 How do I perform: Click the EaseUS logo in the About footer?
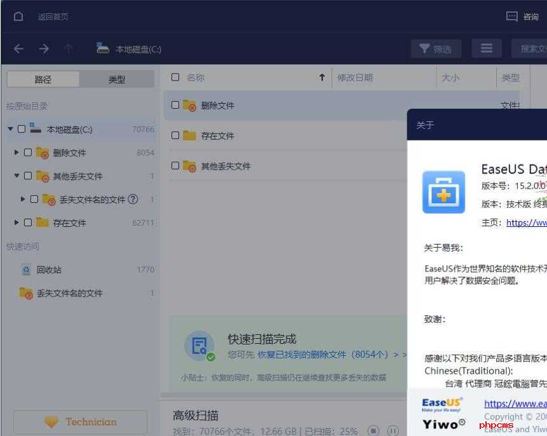click(x=442, y=405)
